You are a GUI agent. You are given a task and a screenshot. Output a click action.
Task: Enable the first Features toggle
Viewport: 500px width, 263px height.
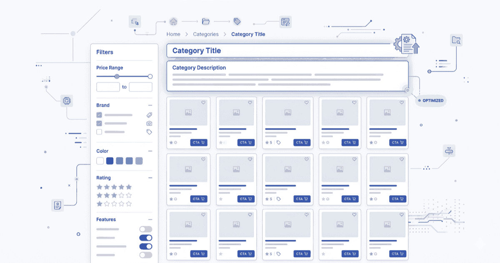[x=146, y=229]
